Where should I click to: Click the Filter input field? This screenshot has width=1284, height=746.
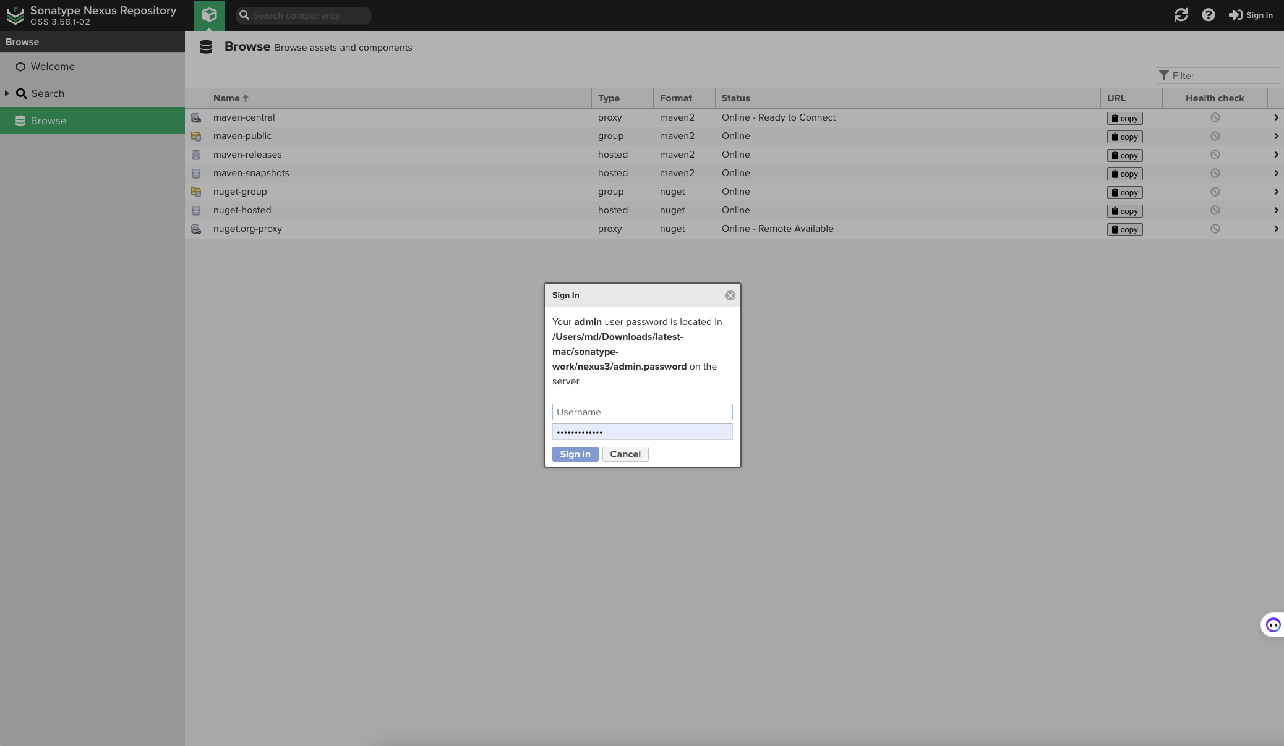[1222, 75]
